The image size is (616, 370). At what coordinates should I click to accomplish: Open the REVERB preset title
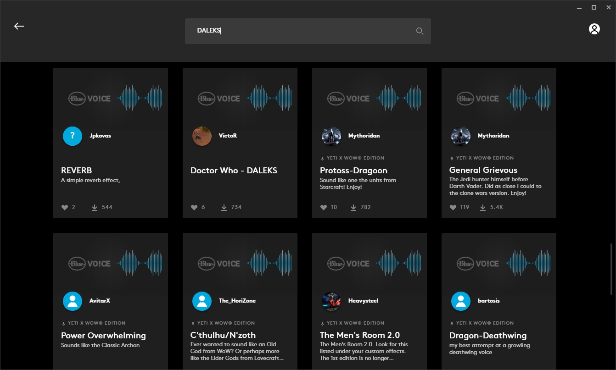point(77,171)
